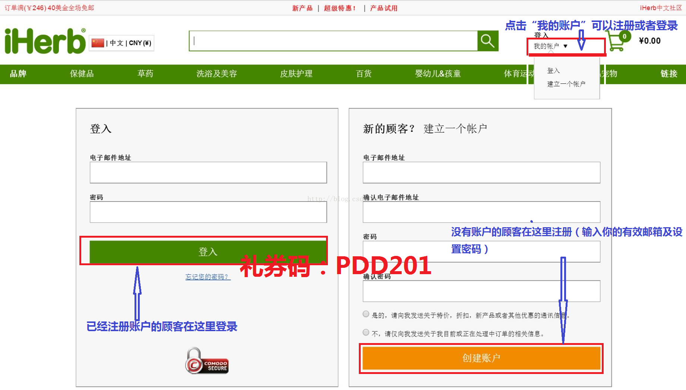Click the Comodo Secure seal

click(207, 361)
